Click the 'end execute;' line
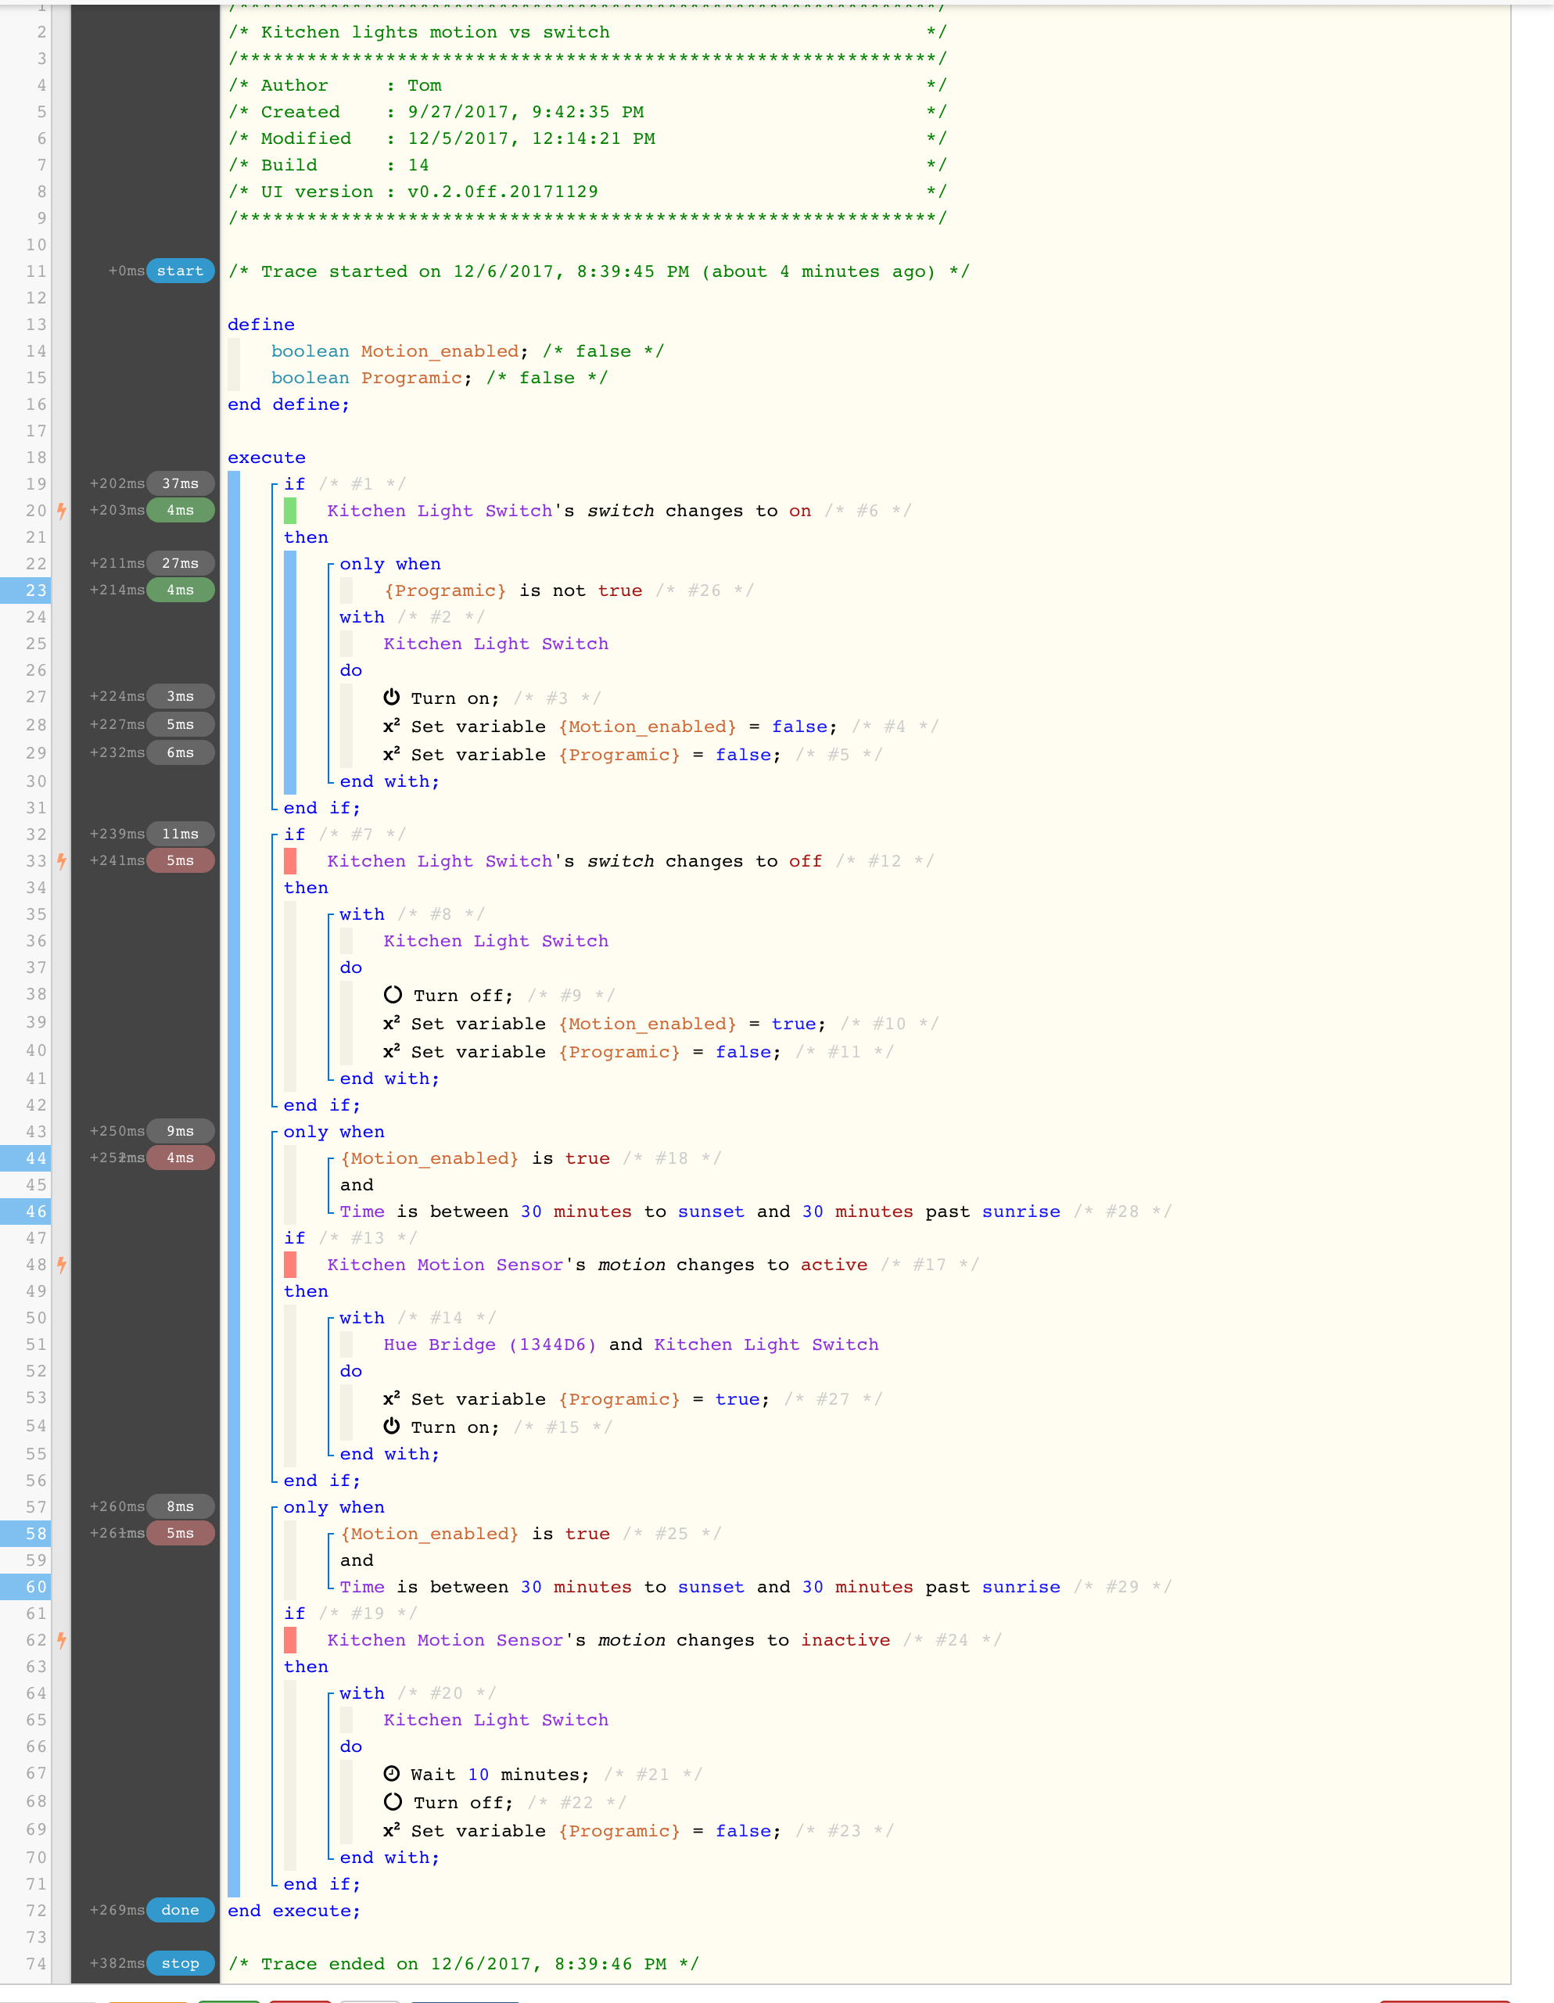 tap(295, 1911)
